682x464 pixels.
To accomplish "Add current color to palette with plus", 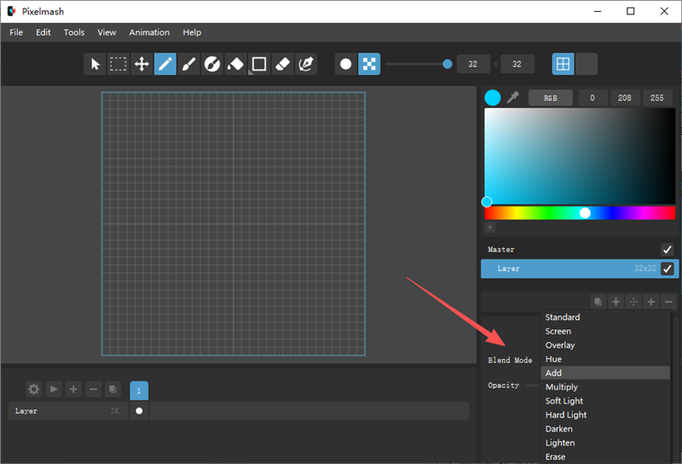I will point(489,227).
